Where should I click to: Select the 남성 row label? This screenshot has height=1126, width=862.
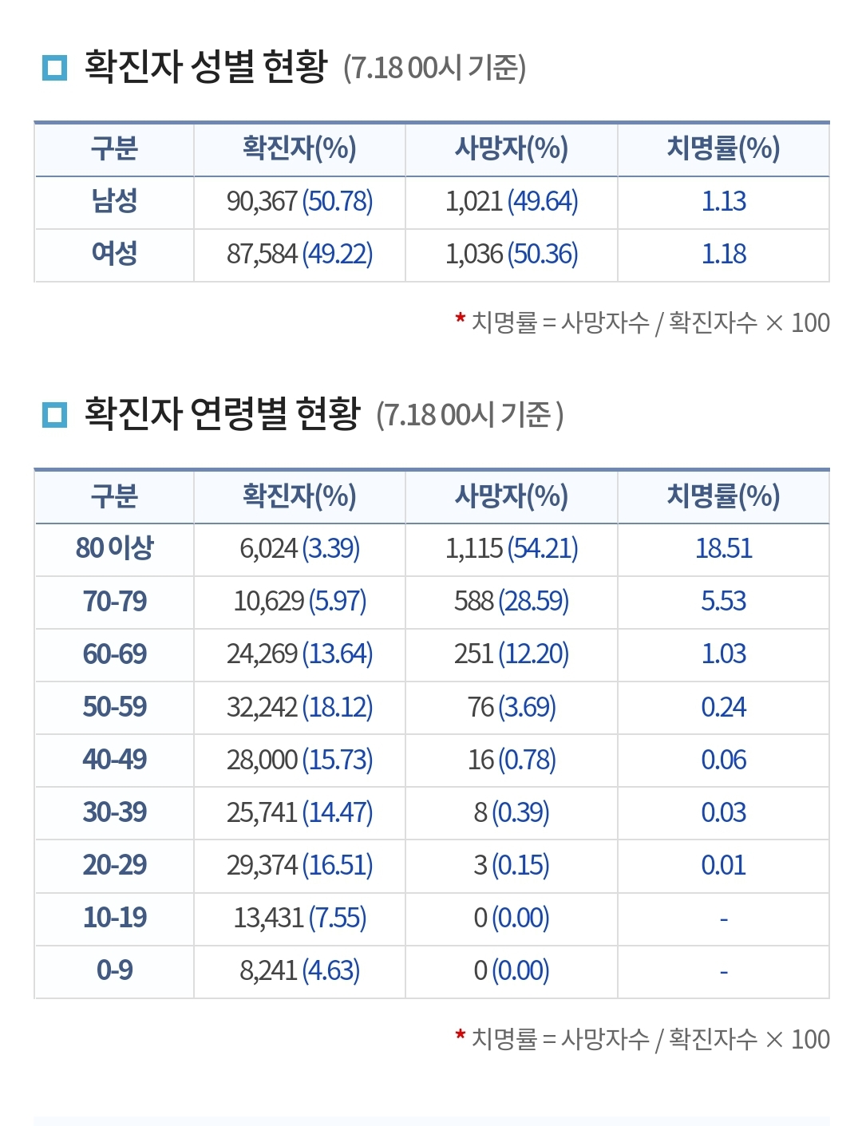click(114, 201)
